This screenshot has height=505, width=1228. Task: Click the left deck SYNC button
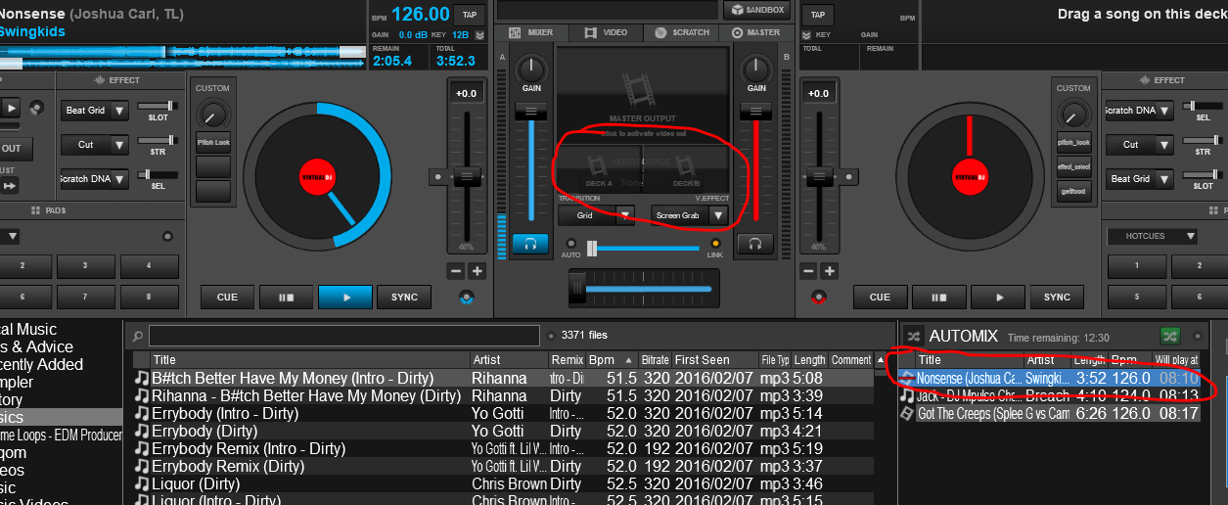(x=404, y=297)
